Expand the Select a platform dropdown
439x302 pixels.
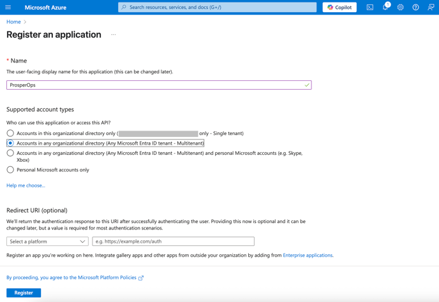coord(47,241)
